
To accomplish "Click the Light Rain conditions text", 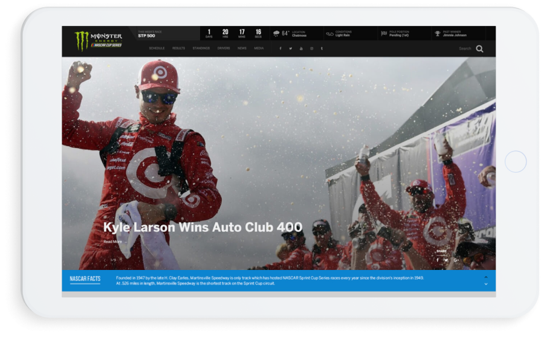I will pyautogui.click(x=343, y=36).
